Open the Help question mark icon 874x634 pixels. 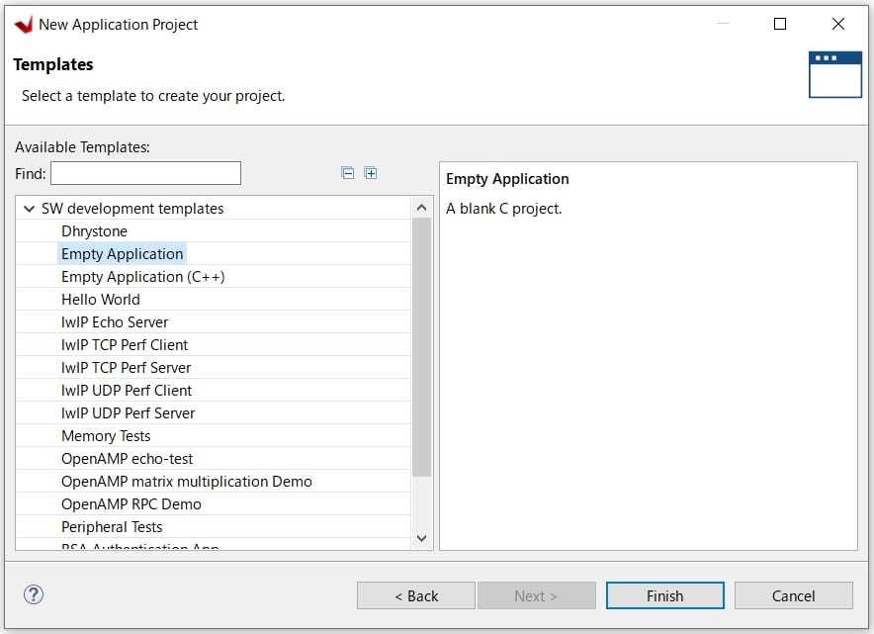click(x=34, y=594)
